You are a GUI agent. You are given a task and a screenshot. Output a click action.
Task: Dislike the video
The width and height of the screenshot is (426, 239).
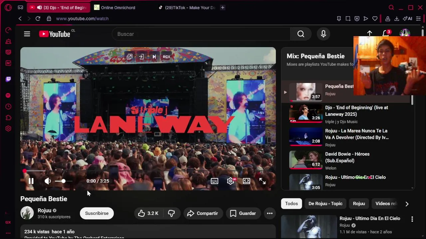pyautogui.click(x=171, y=213)
